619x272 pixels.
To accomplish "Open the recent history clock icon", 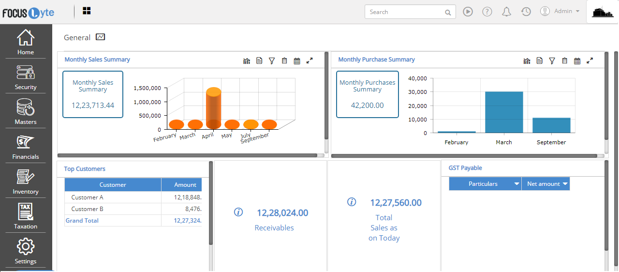I will point(526,12).
